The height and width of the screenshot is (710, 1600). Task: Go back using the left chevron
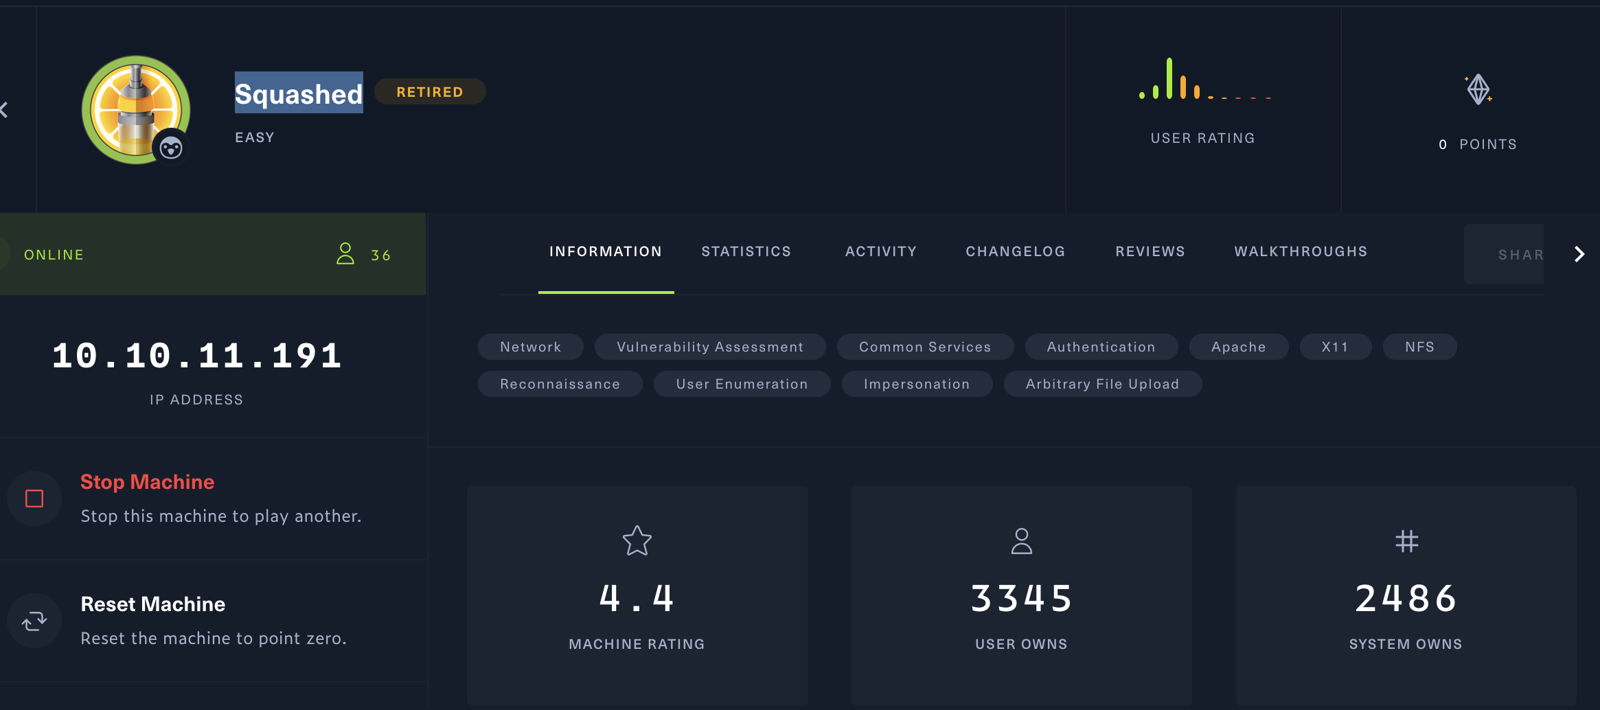point(4,110)
